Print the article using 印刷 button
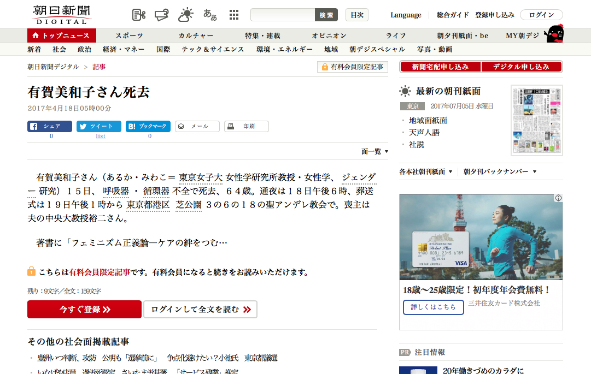Image resolution: width=591 pixels, height=374 pixels. (x=246, y=126)
